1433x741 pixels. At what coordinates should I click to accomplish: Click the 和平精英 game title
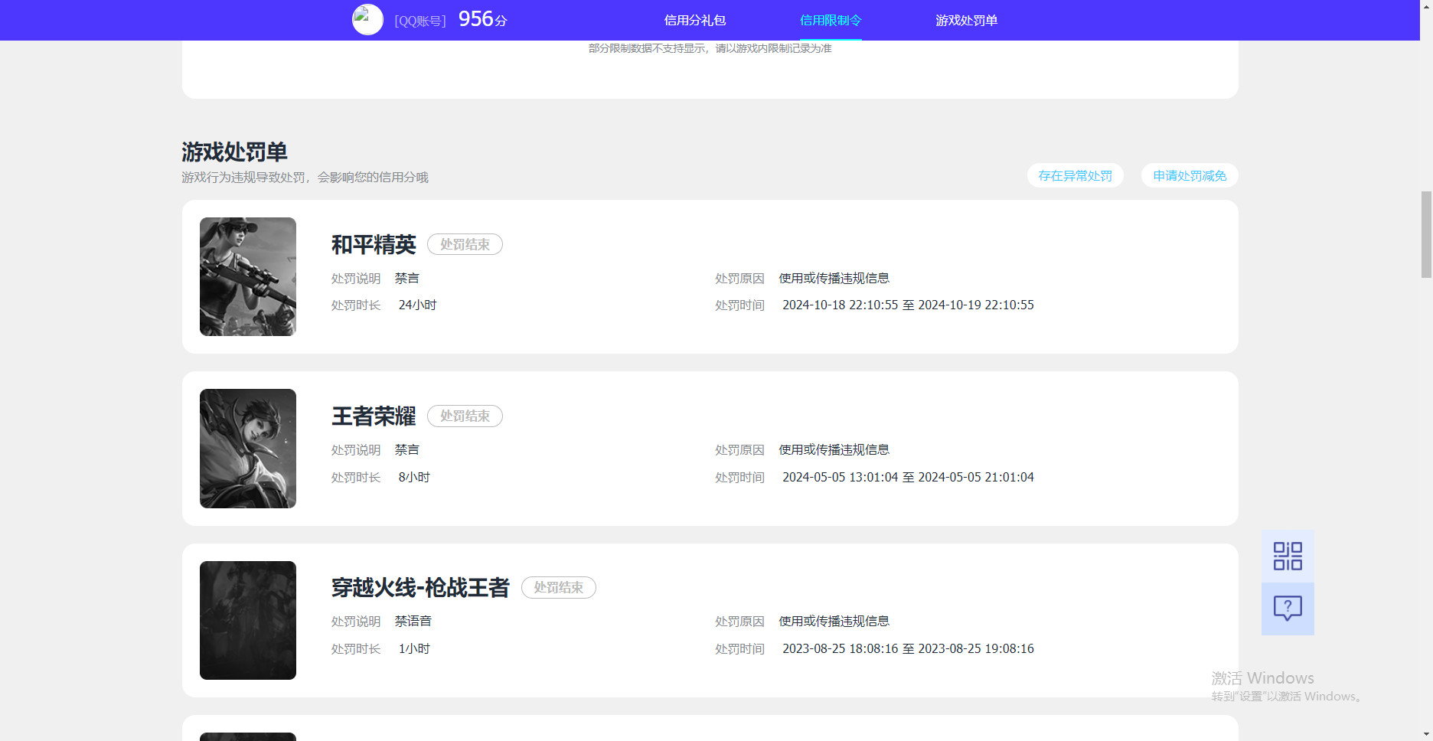[x=374, y=244]
